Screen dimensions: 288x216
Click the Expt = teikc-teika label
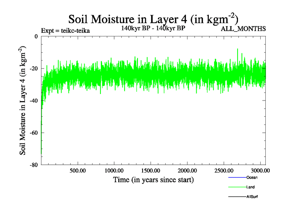pos(66,30)
